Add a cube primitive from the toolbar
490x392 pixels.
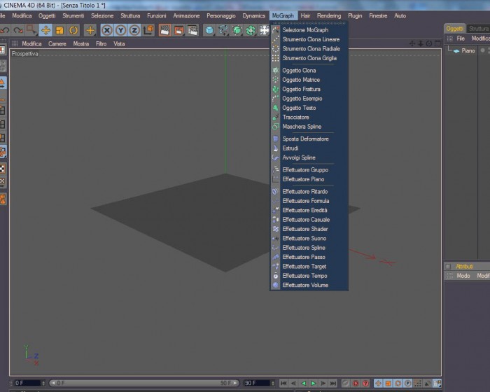[x=210, y=30]
